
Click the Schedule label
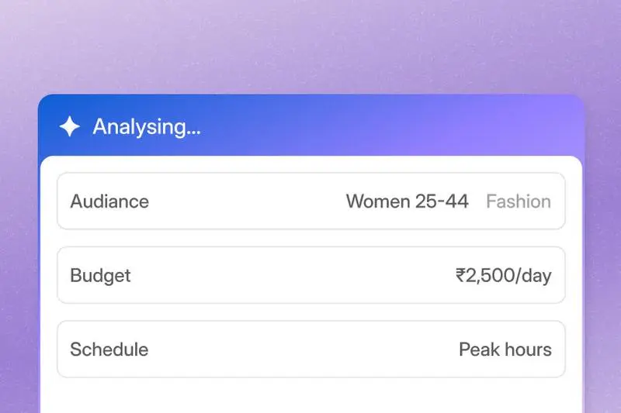click(109, 349)
